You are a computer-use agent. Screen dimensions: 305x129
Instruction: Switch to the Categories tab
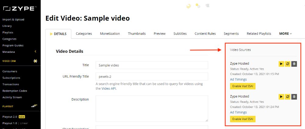click(84, 34)
